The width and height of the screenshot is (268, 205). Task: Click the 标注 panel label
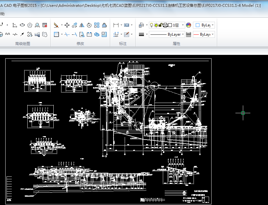[x=123, y=44]
